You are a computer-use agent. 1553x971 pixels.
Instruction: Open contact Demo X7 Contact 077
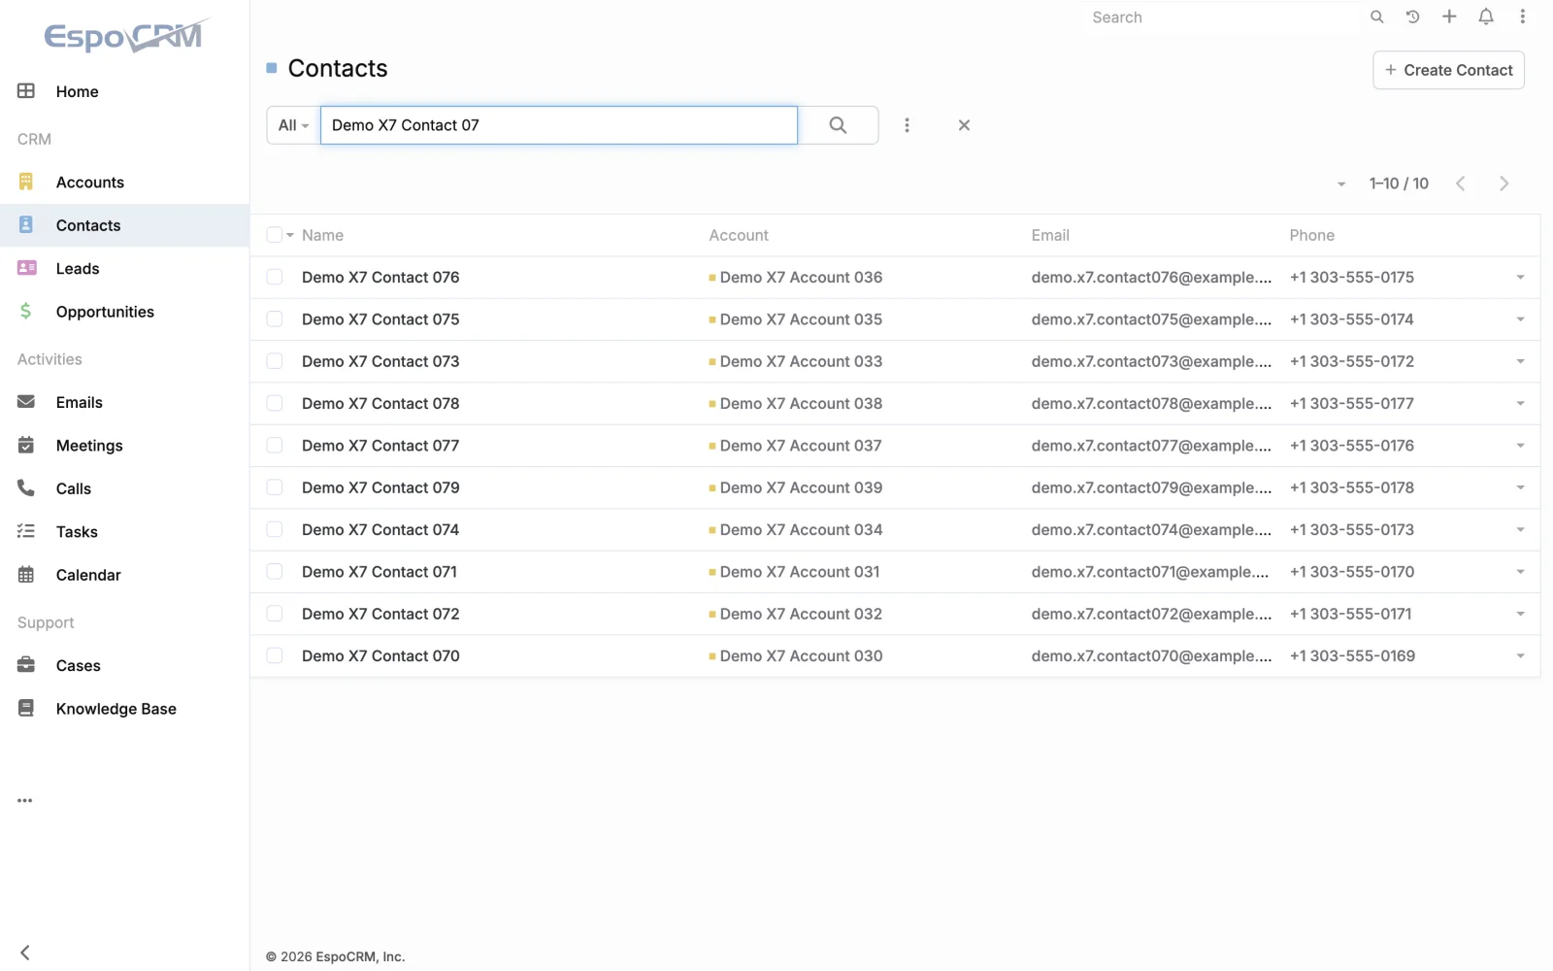[380, 446]
